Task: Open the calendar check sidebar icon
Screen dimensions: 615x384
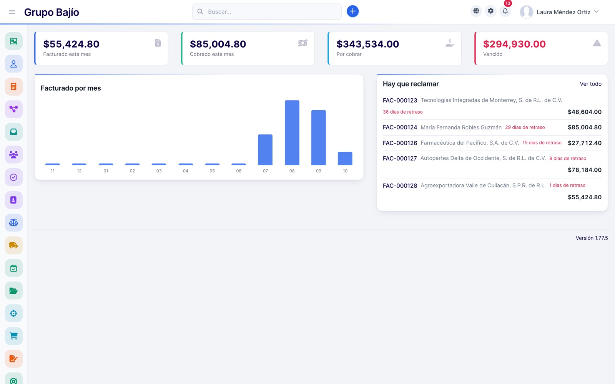Action: coord(13,268)
